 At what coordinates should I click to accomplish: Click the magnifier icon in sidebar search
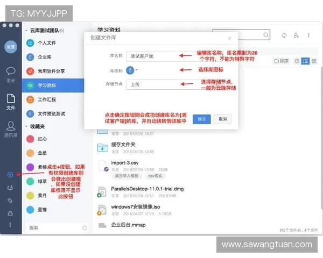click(x=85, y=228)
